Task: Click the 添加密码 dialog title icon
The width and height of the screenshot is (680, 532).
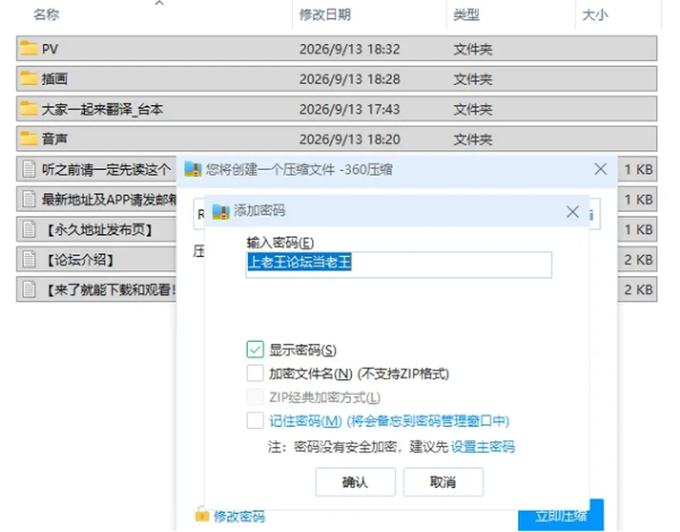Action: pos(221,211)
